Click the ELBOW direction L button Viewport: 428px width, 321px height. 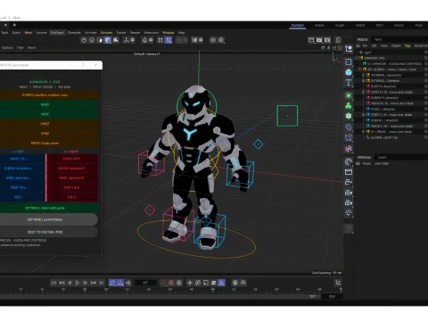[22, 169]
